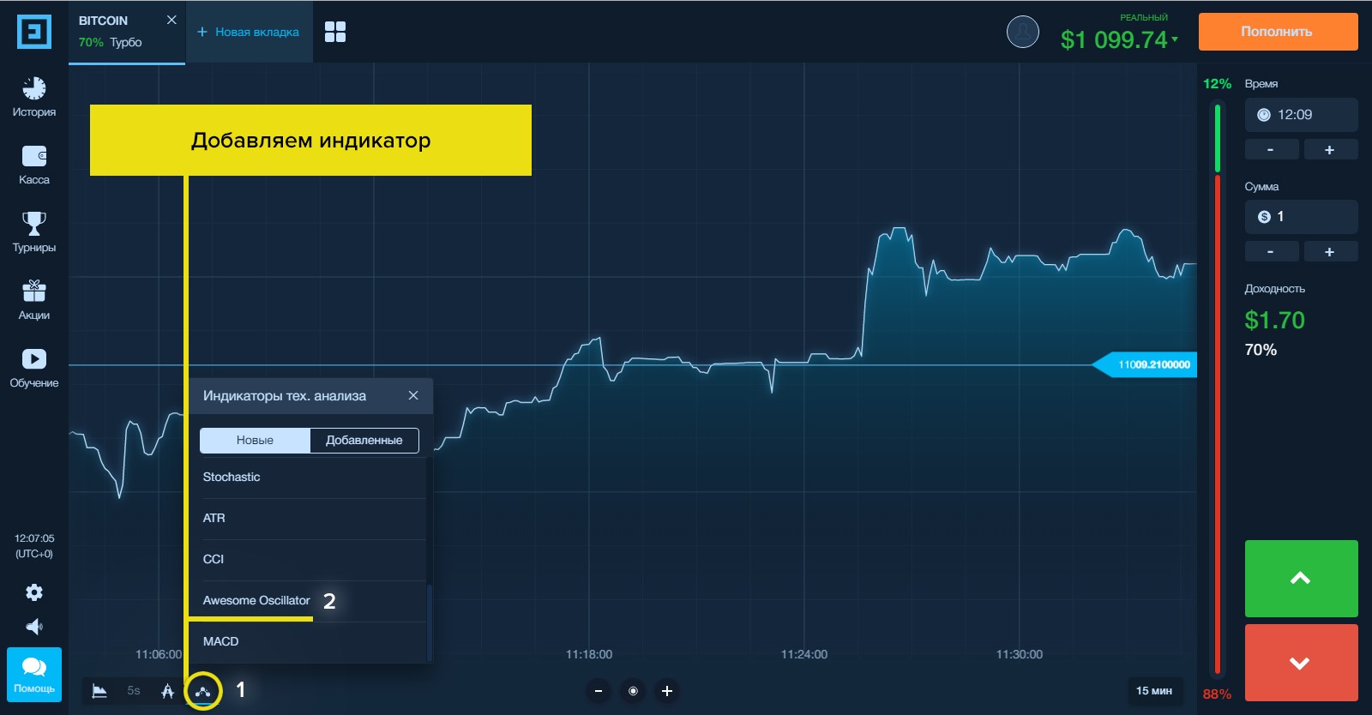Screen dimensions: 1372x715
Task: Select Awesome Oscillator from the indicator list
Action: 256,601
